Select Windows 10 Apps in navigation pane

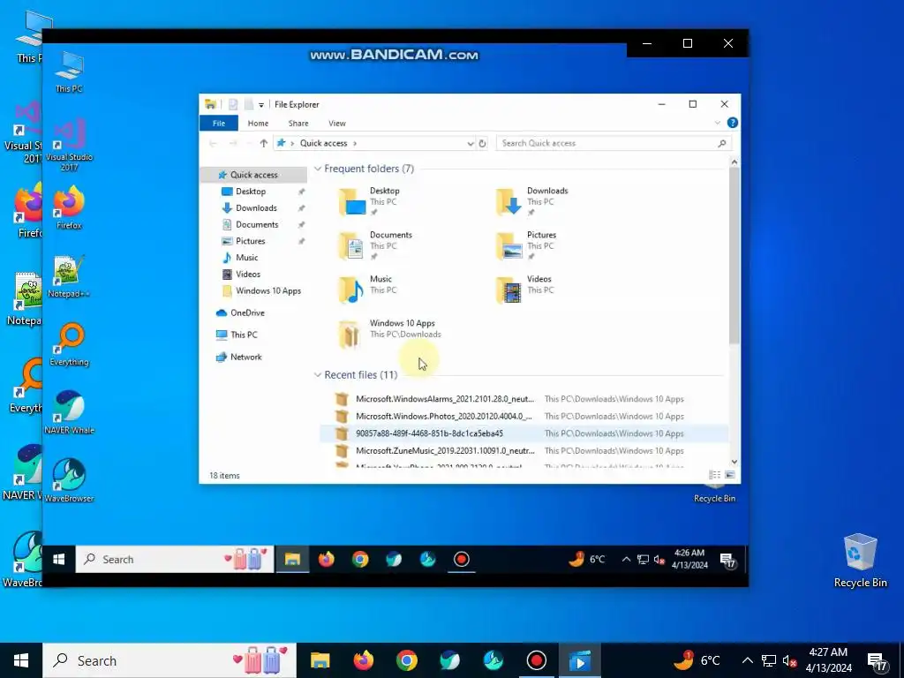click(268, 291)
